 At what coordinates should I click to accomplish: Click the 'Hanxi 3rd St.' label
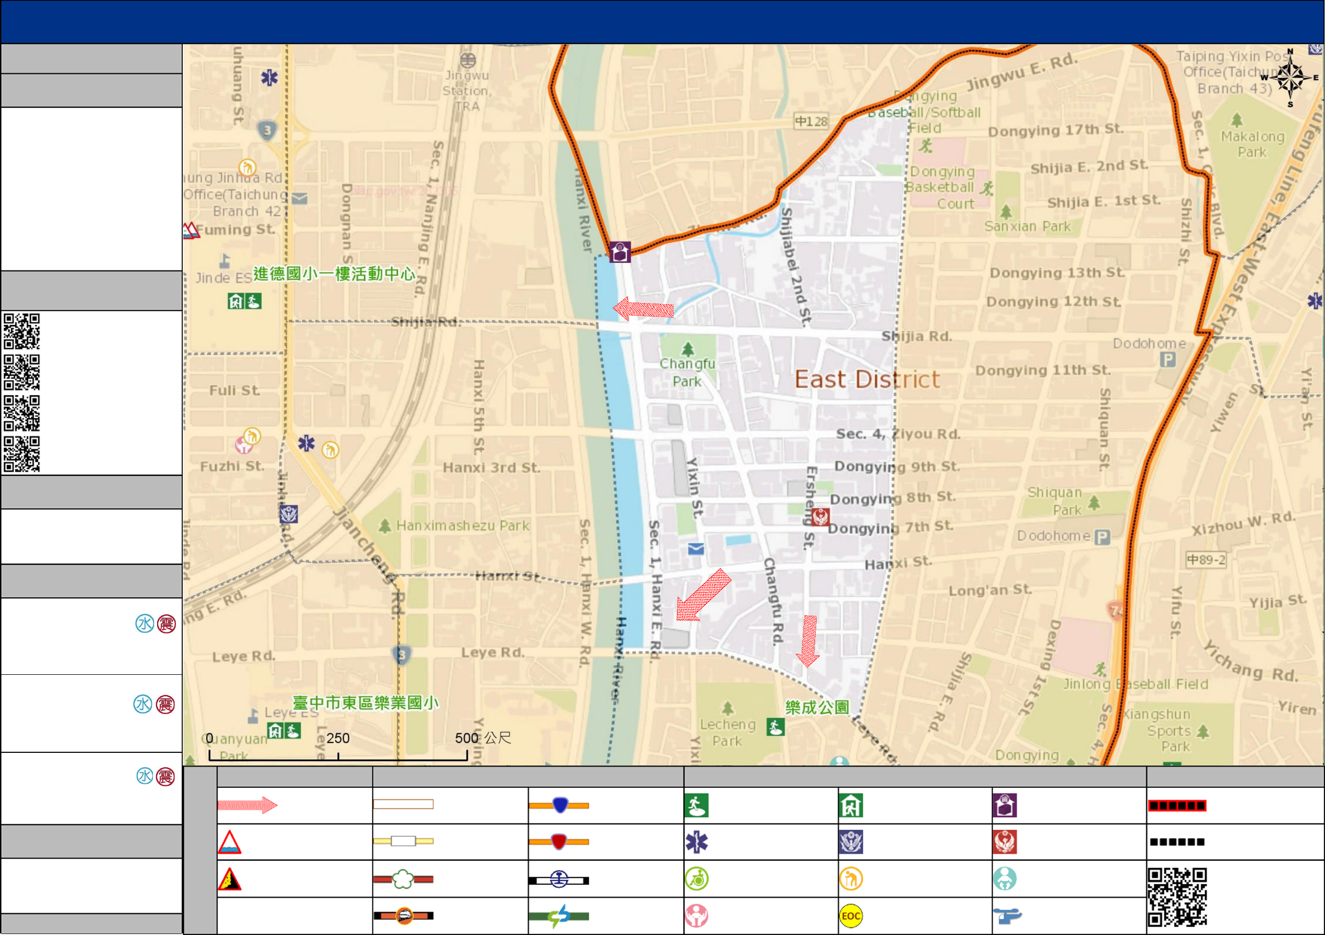(492, 467)
